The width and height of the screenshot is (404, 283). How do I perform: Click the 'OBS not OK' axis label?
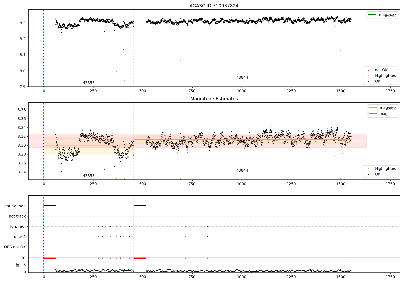click(15, 247)
